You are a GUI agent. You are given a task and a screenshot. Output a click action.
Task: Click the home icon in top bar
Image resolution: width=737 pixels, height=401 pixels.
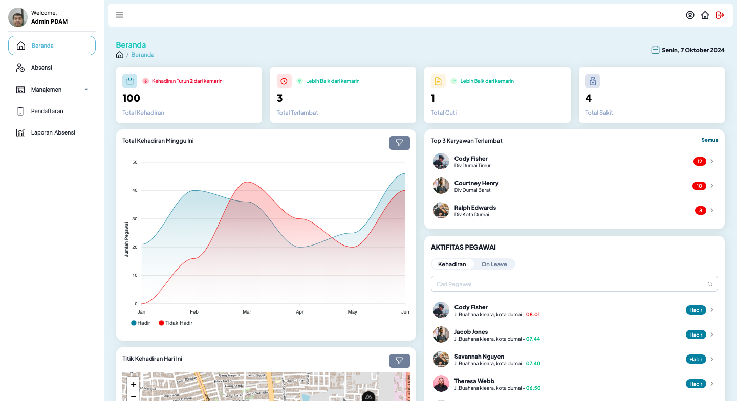(x=705, y=15)
